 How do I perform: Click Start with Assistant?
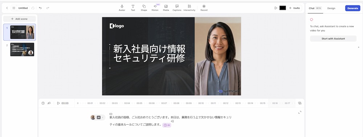[333, 39]
